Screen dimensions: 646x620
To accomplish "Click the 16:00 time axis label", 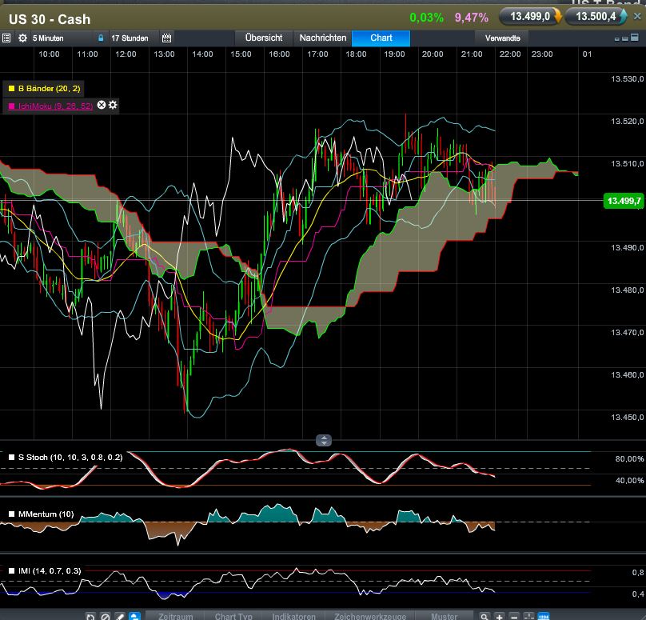I will coord(279,54).
